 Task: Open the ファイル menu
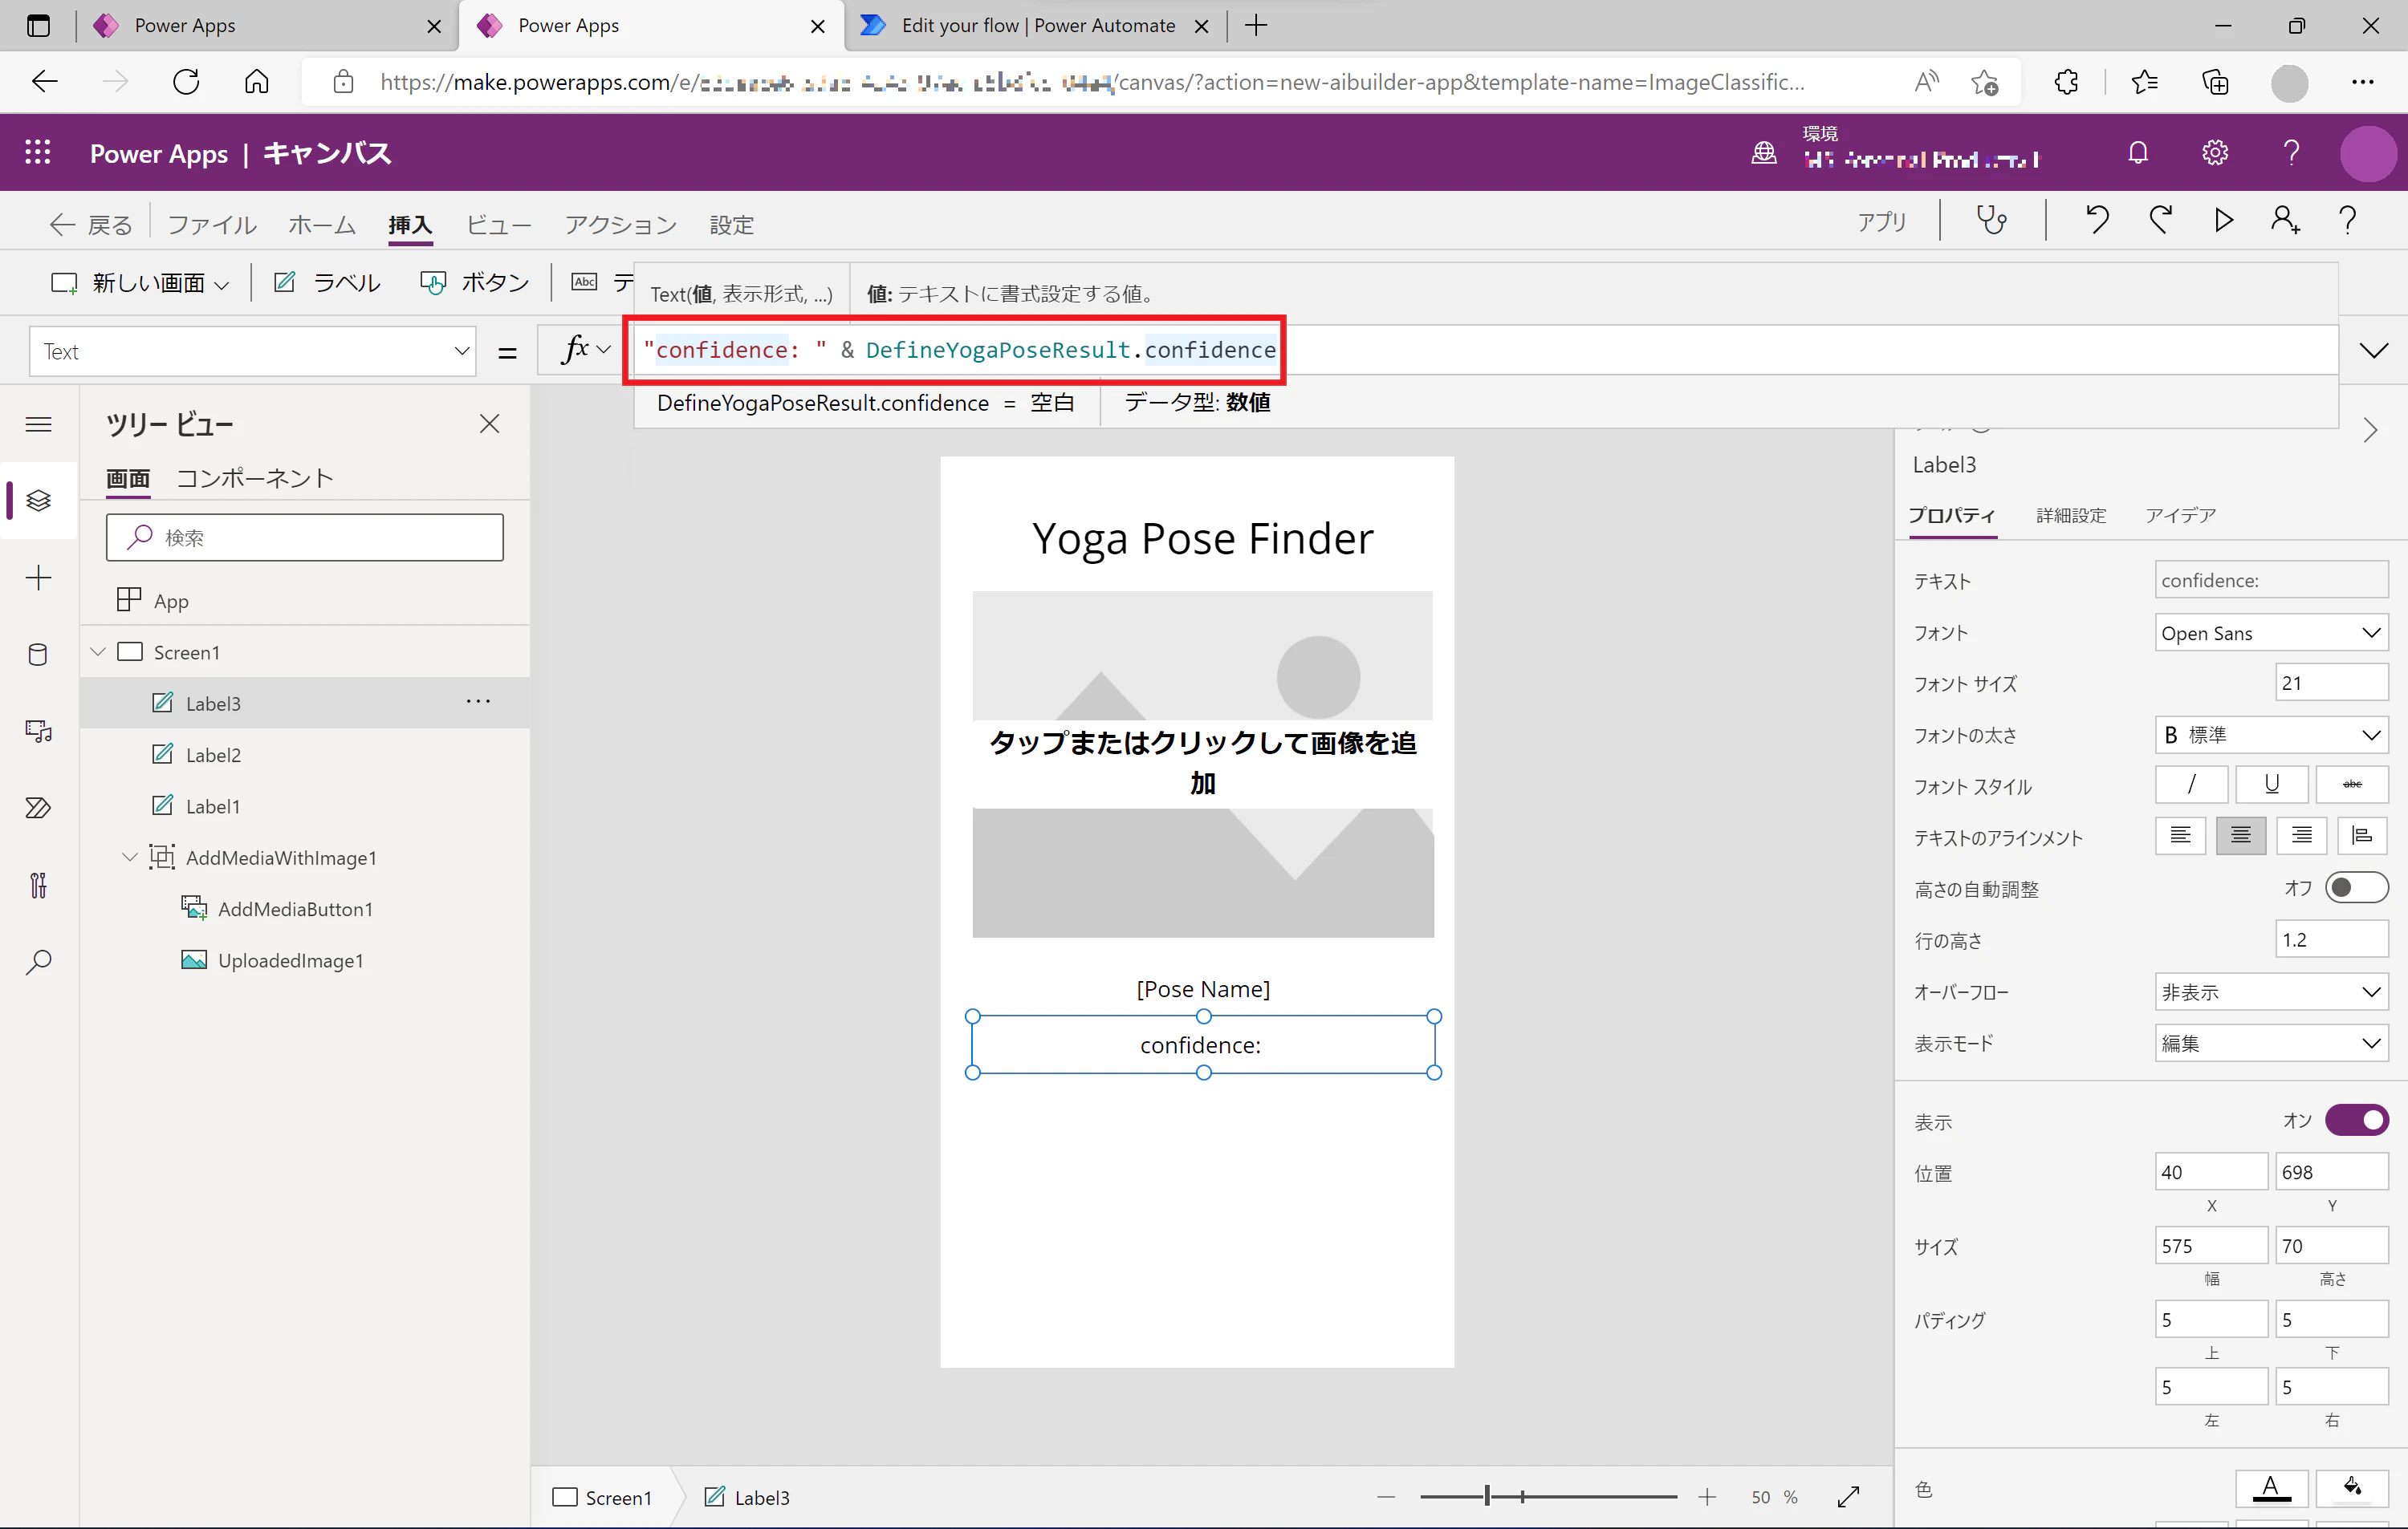211,225
